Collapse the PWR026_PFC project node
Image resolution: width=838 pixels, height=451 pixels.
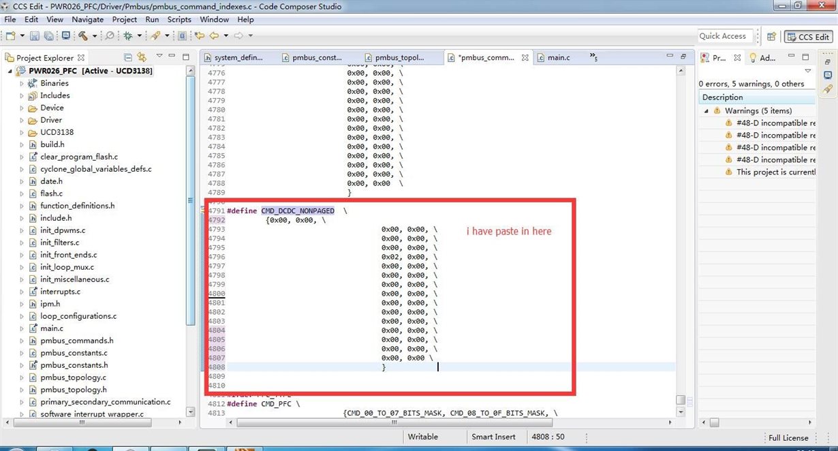tap(10, 71)
